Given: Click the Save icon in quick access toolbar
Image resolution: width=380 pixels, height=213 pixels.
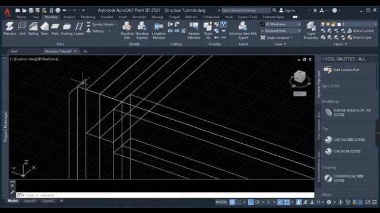Looking at the screenshot, I should click(x=31, y=11).
